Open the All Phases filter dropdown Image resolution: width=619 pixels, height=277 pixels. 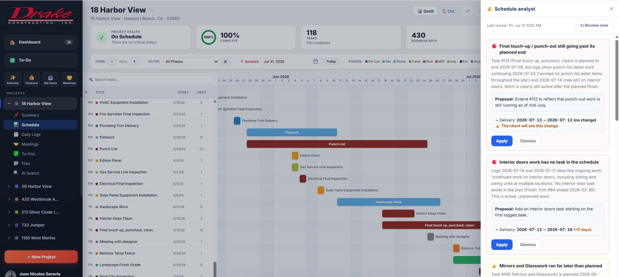click(191, 61)
